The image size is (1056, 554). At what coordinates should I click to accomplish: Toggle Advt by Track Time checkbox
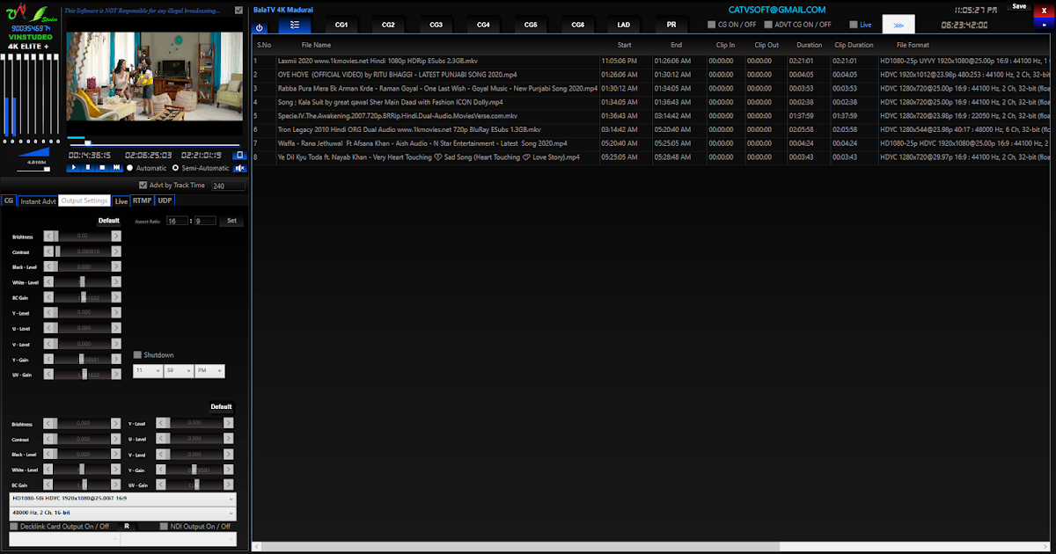(x=143, y=186)
